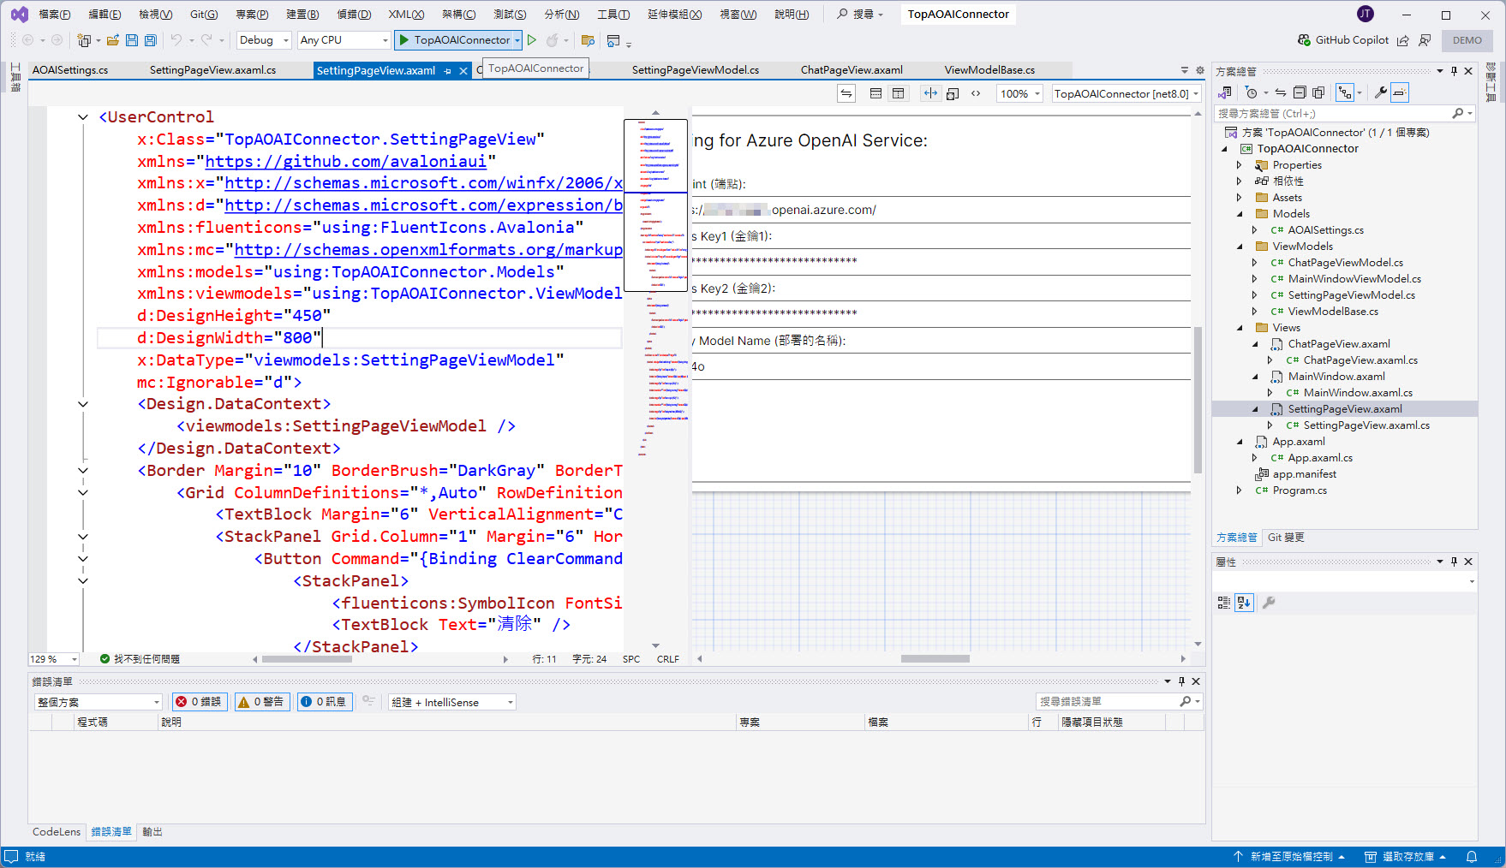The width and height of the screenshot is (1506, 868).
Task: Toggle the nested file view button
Action: (x=1345, y=92)
